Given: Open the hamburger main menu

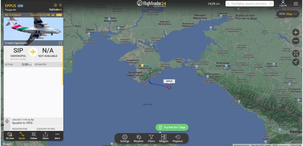Looking at the screenshot, I should (296, 4).
